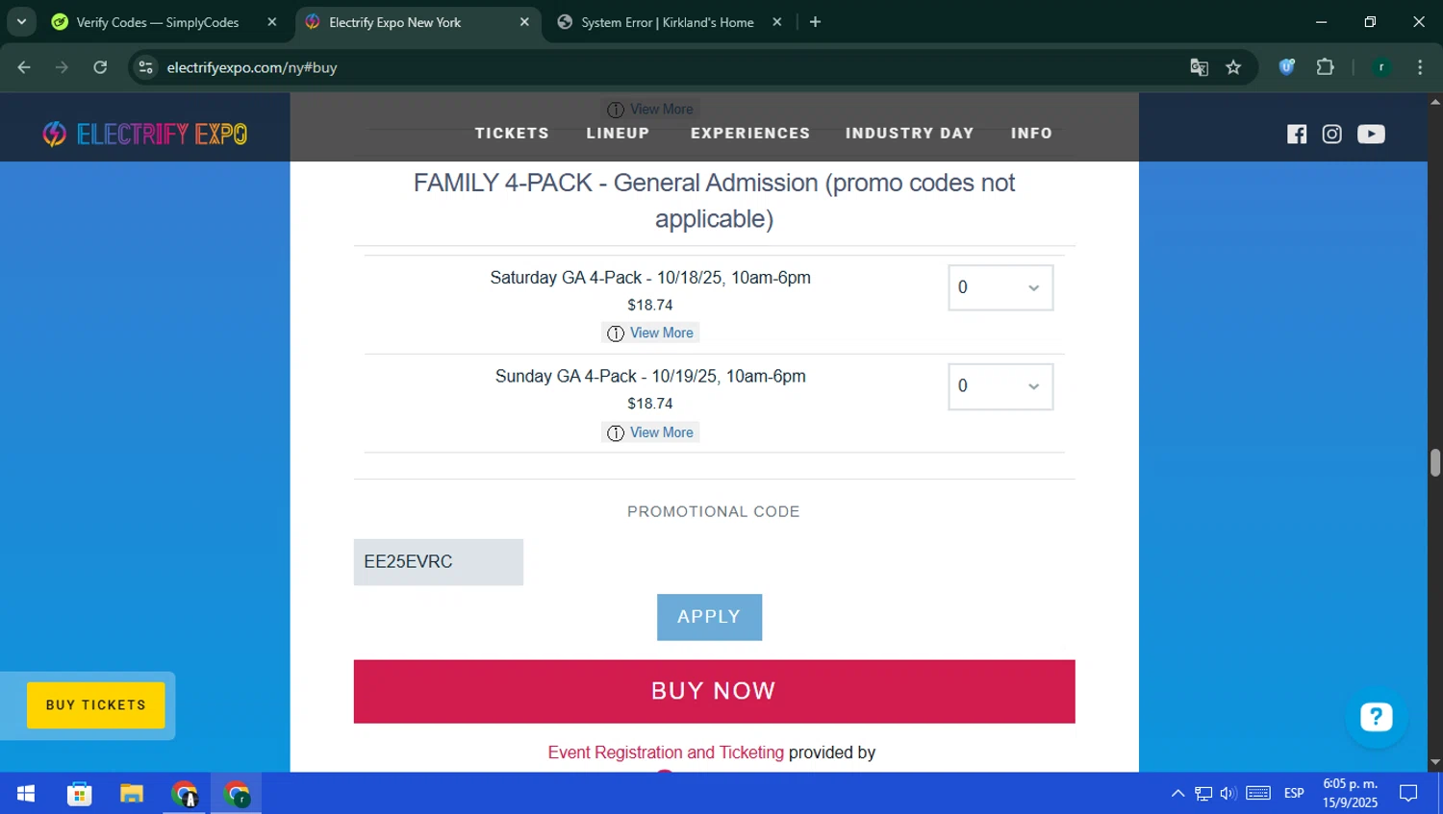Click the browser back arrow

(24, 67)
